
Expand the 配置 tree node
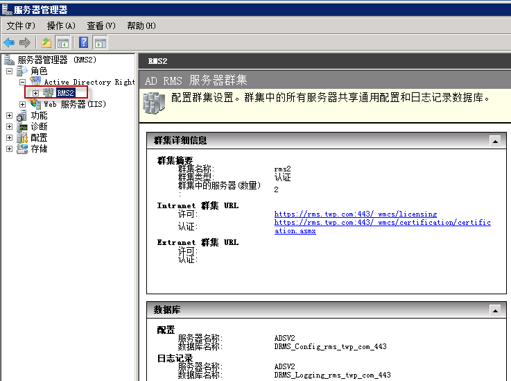point(10,137)
